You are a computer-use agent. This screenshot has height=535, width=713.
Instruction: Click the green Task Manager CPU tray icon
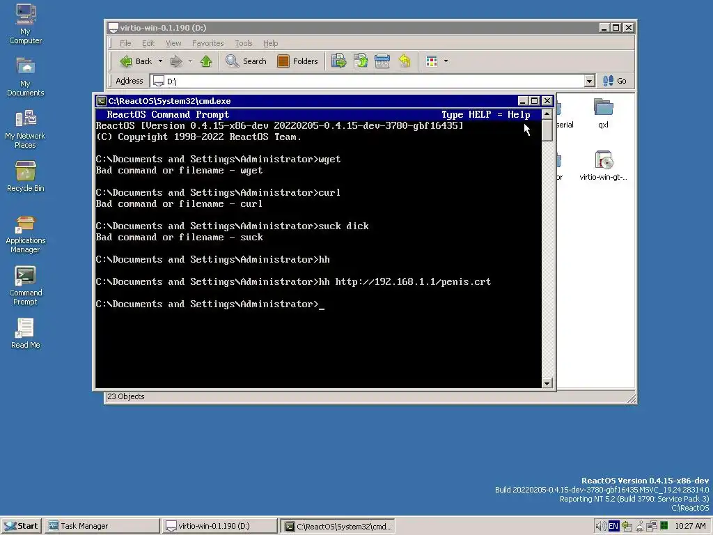(x=664, y=525)
